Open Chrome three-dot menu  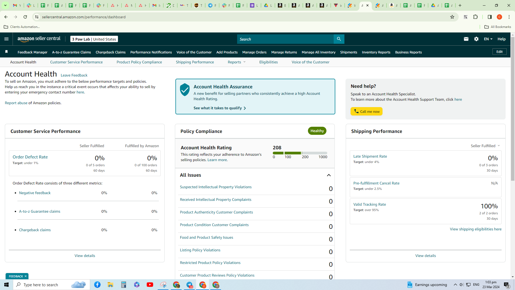tap(509, 17)
